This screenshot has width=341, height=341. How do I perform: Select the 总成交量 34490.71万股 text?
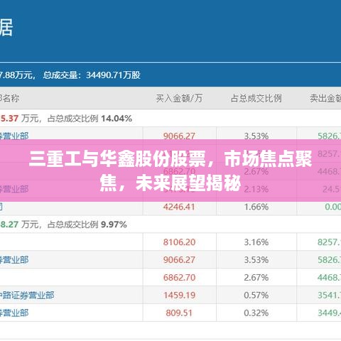pyautogui.click(x=92, y=75)
